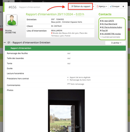Click the 0.03 h duration link
130x132 pixels.
pos(80,14)
